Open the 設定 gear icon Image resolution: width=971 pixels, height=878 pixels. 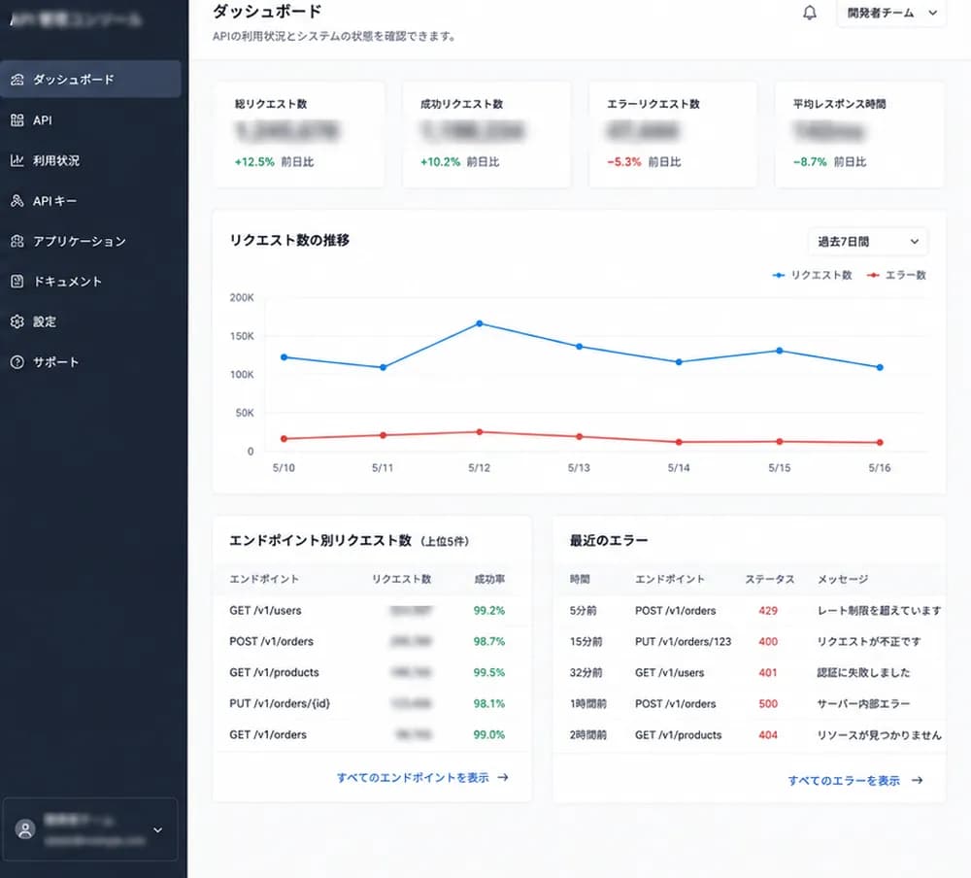(17, 321)
